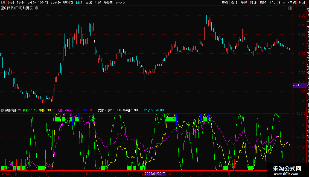This screenshot has width=309, height=177.
Task: Click the 中期: 39.55 value label
Action: pos(47,110)
